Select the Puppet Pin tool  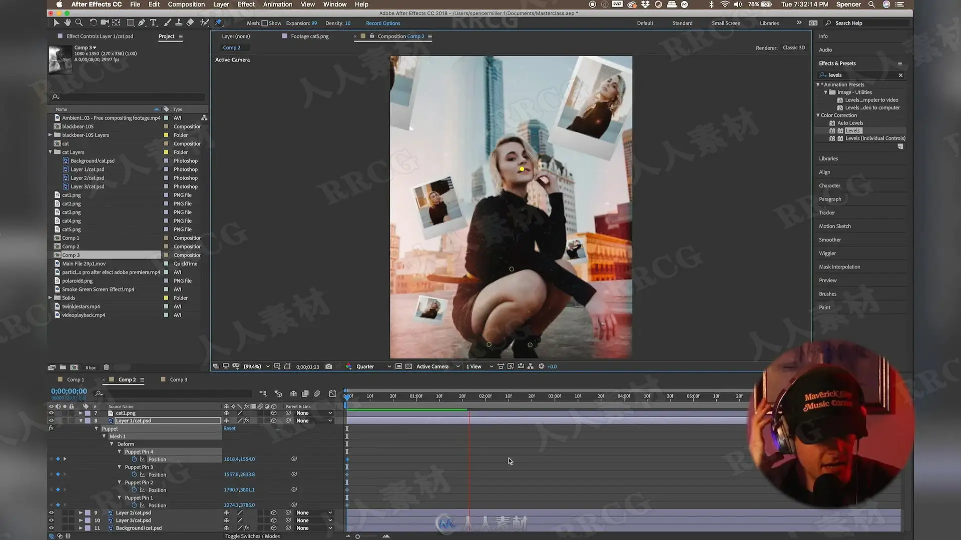(x=219, y=22)
